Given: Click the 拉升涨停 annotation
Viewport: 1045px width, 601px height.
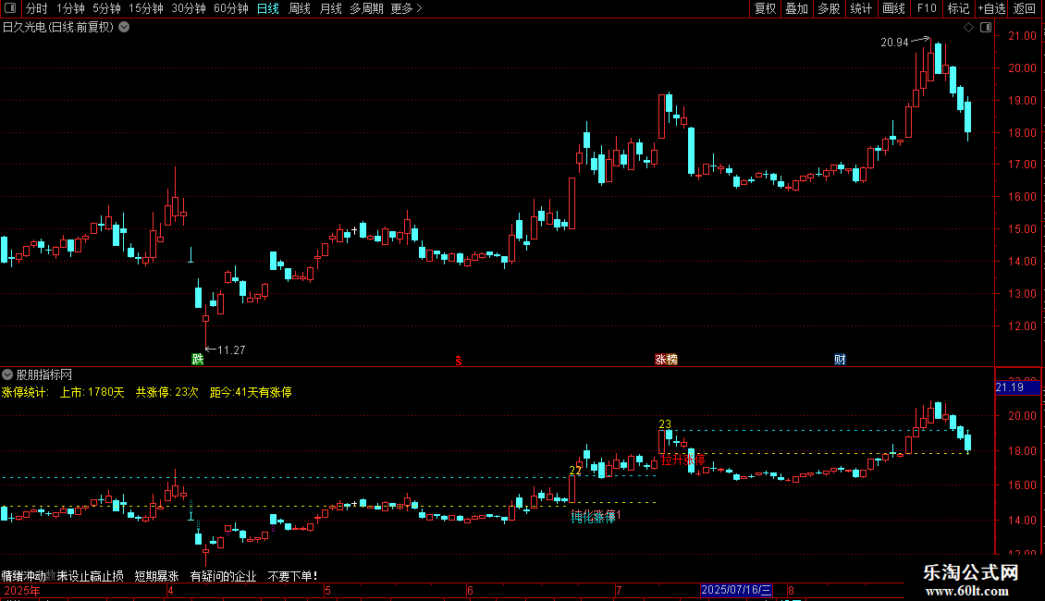Looking at the screenshot, I should (682, 460).
